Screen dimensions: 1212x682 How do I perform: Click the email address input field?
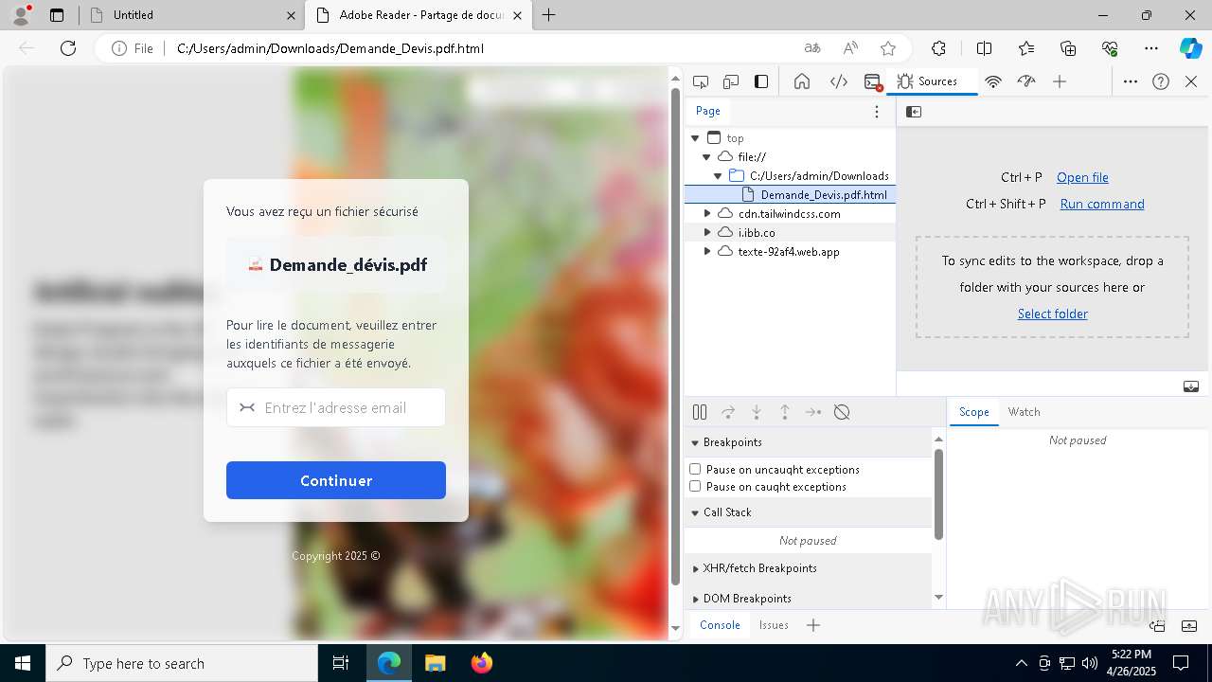(336, 407)
